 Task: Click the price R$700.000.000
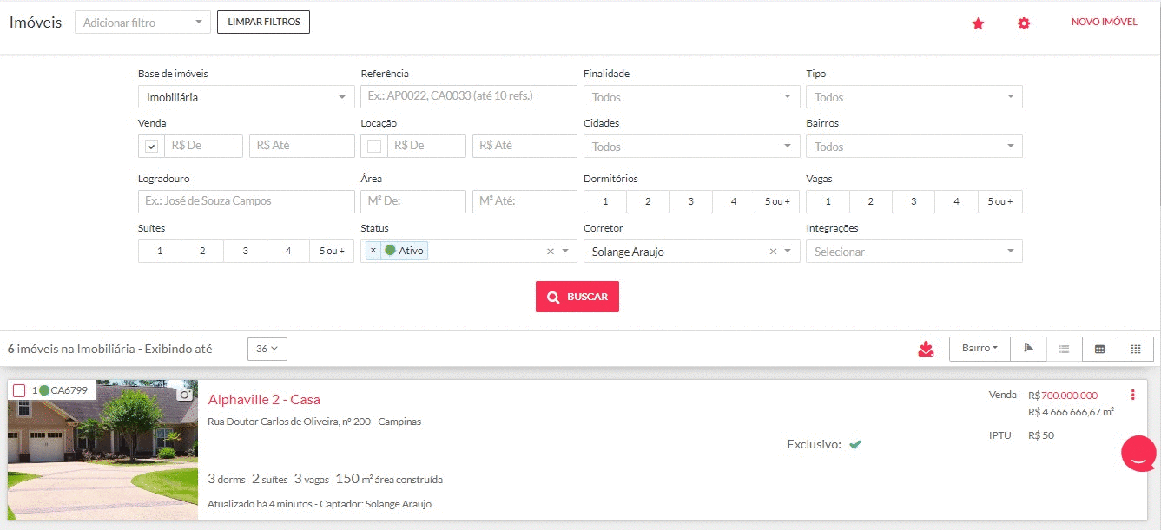(1063, 396)
